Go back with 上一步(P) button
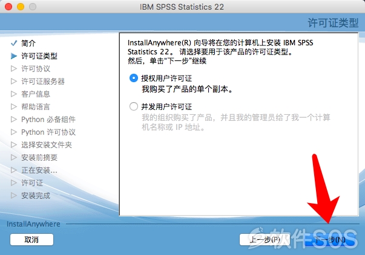Image resolution: width=365 pixels, height=255 pixels. point(265,239)
